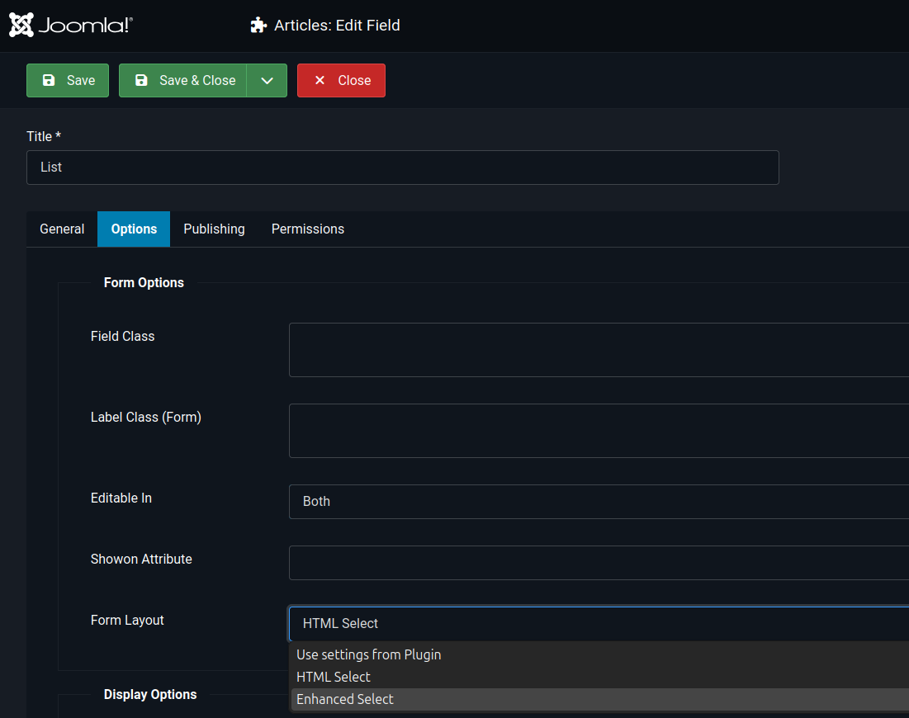This screenshot has height=718, width=909.
Task: Switch to the General tab
Action: (x=62, y=229)
